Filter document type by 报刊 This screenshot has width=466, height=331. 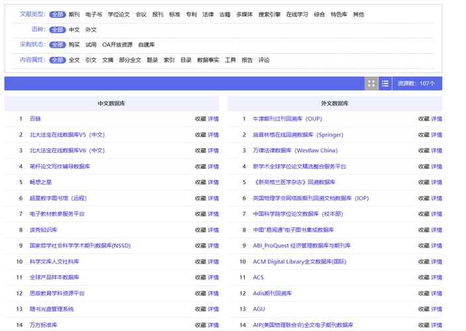158,15
